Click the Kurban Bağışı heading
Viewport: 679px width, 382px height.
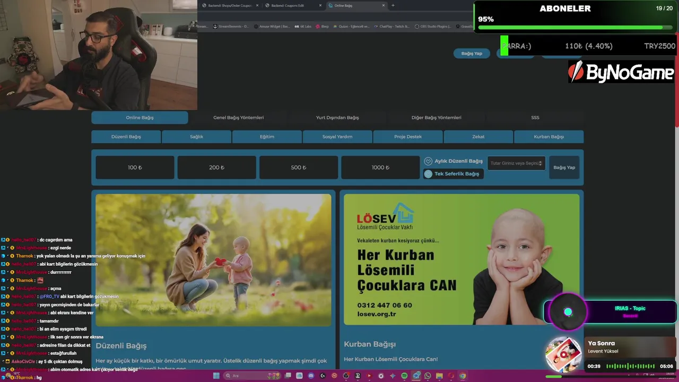pyautogui.click(x=370, y=344)
